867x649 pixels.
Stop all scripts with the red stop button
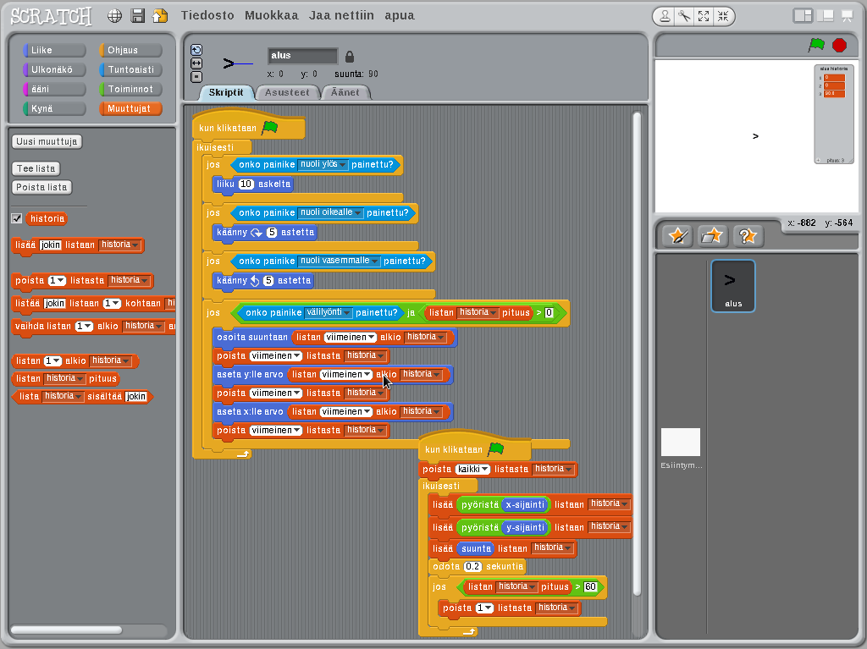(839, 45)
